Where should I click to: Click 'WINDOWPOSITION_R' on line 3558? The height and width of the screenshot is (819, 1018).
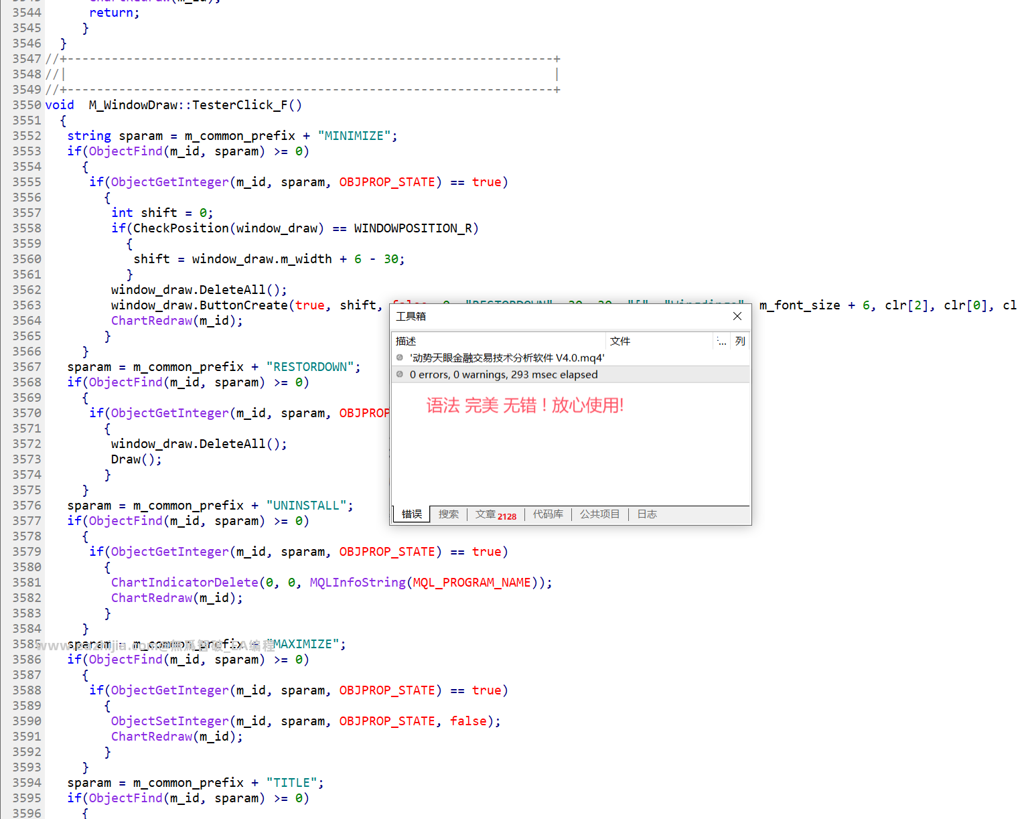click(413, 228)
